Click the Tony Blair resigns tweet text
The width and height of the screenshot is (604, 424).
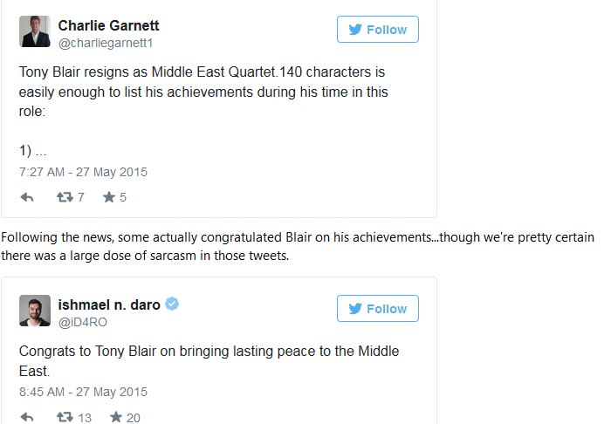click(202, 92)
